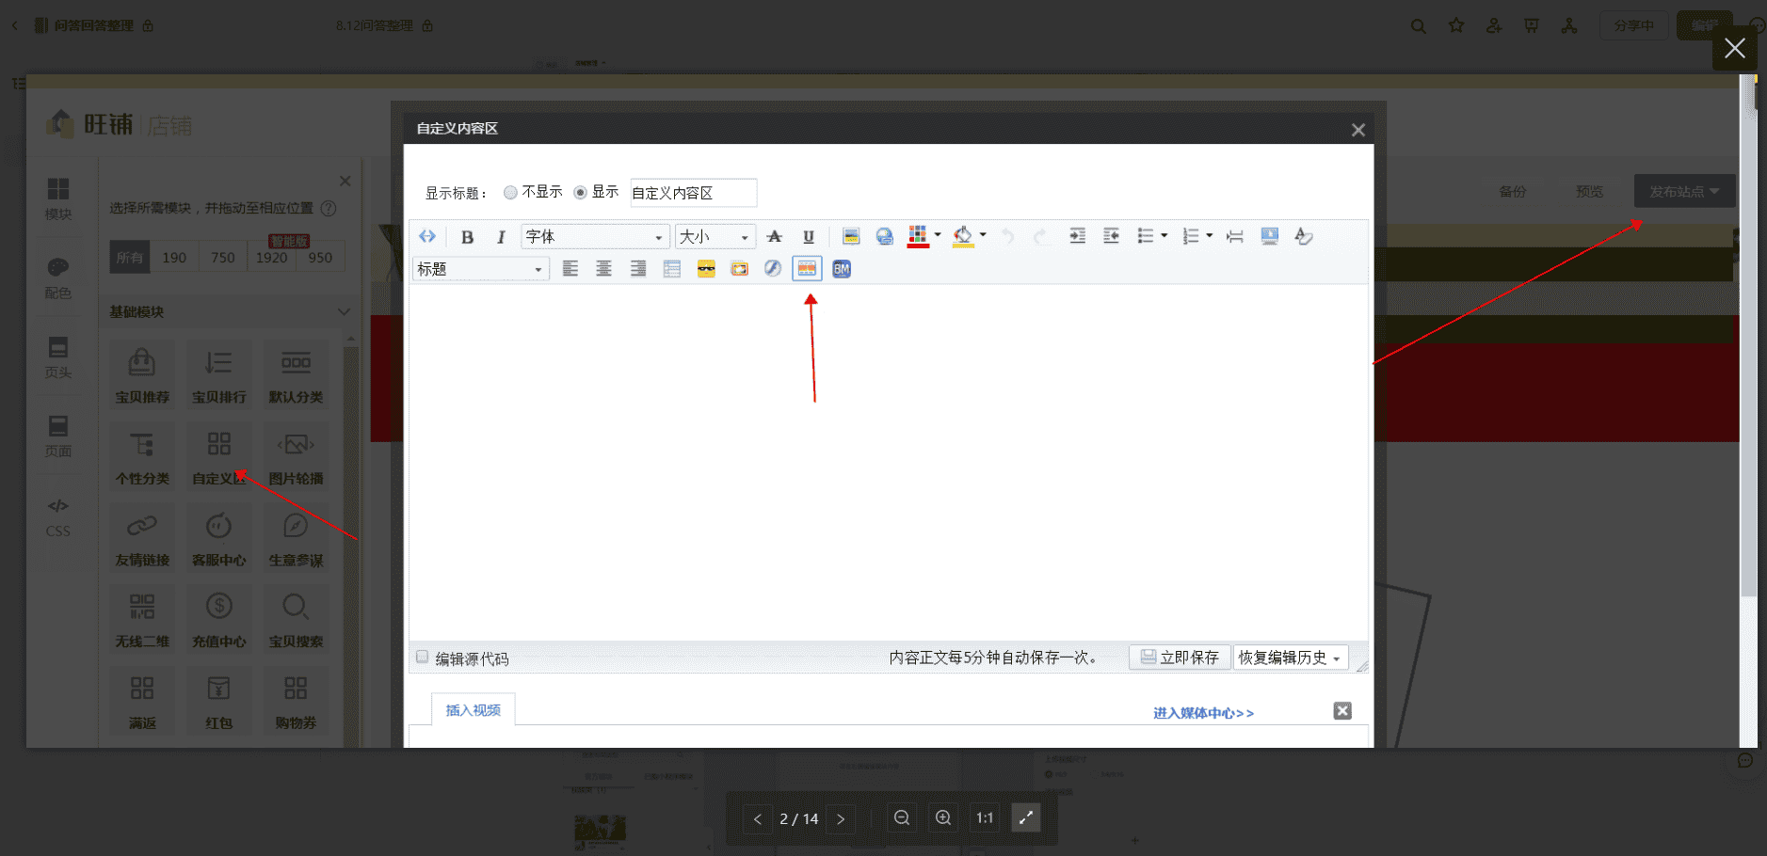Viewport: 1767px width, 856px height.
Task: Open the text color picker swatch
Action: (918, 236)
